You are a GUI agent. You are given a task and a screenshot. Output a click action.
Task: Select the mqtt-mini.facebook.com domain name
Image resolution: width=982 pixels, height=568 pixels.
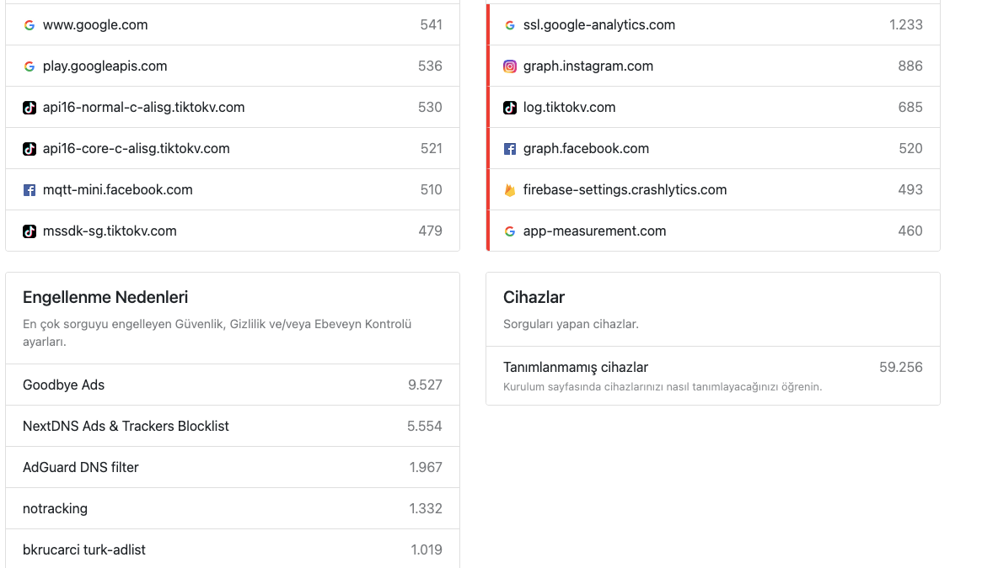118,190
